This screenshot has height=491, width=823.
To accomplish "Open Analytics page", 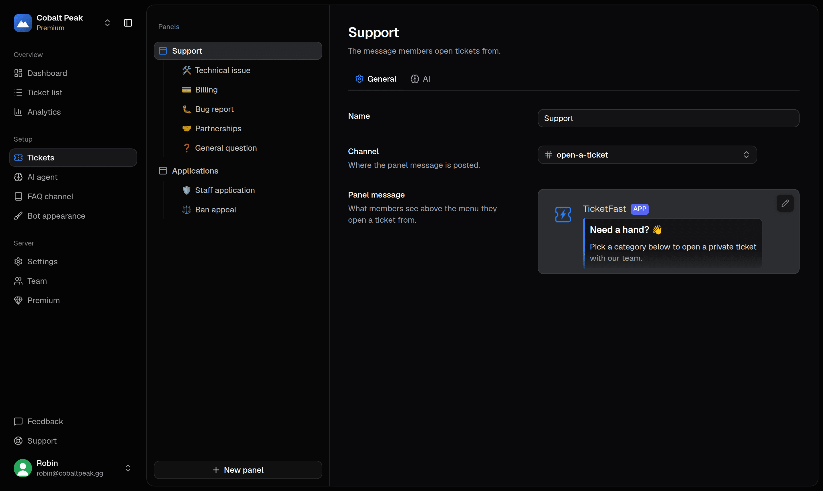I will (x=73, y=112).
